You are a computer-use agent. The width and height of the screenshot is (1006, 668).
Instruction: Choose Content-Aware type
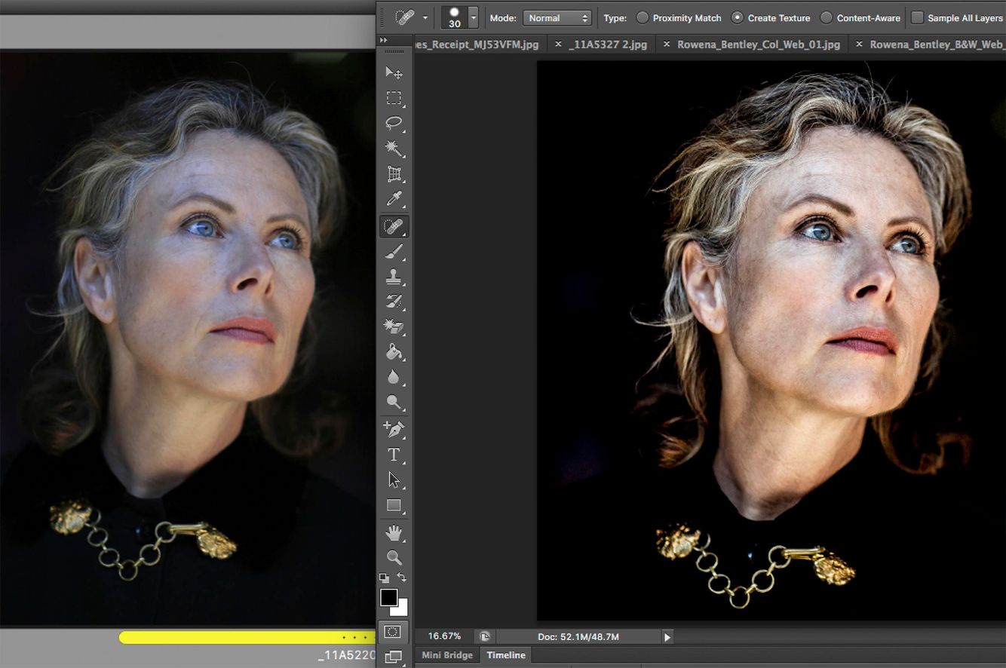click(860, 17)
